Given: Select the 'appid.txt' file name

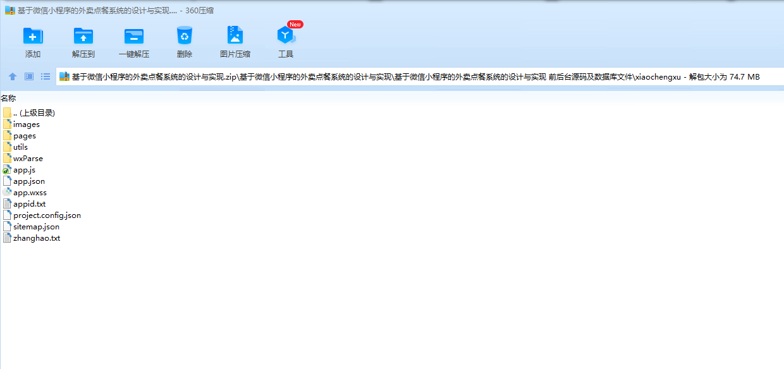Looking at the screenshot, I should click(29, 204).
